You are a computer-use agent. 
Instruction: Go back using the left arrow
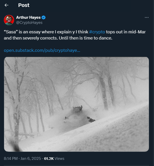7,5
